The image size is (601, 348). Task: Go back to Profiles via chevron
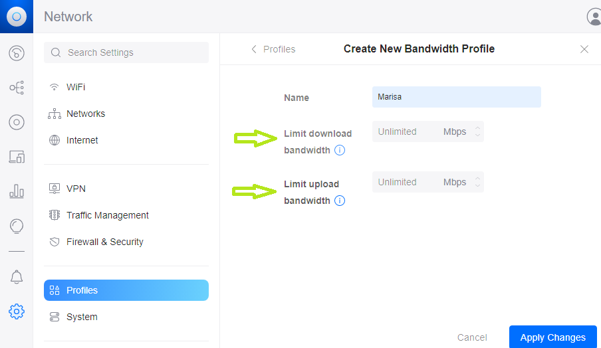pyautogui.click(x=254, y=49)
